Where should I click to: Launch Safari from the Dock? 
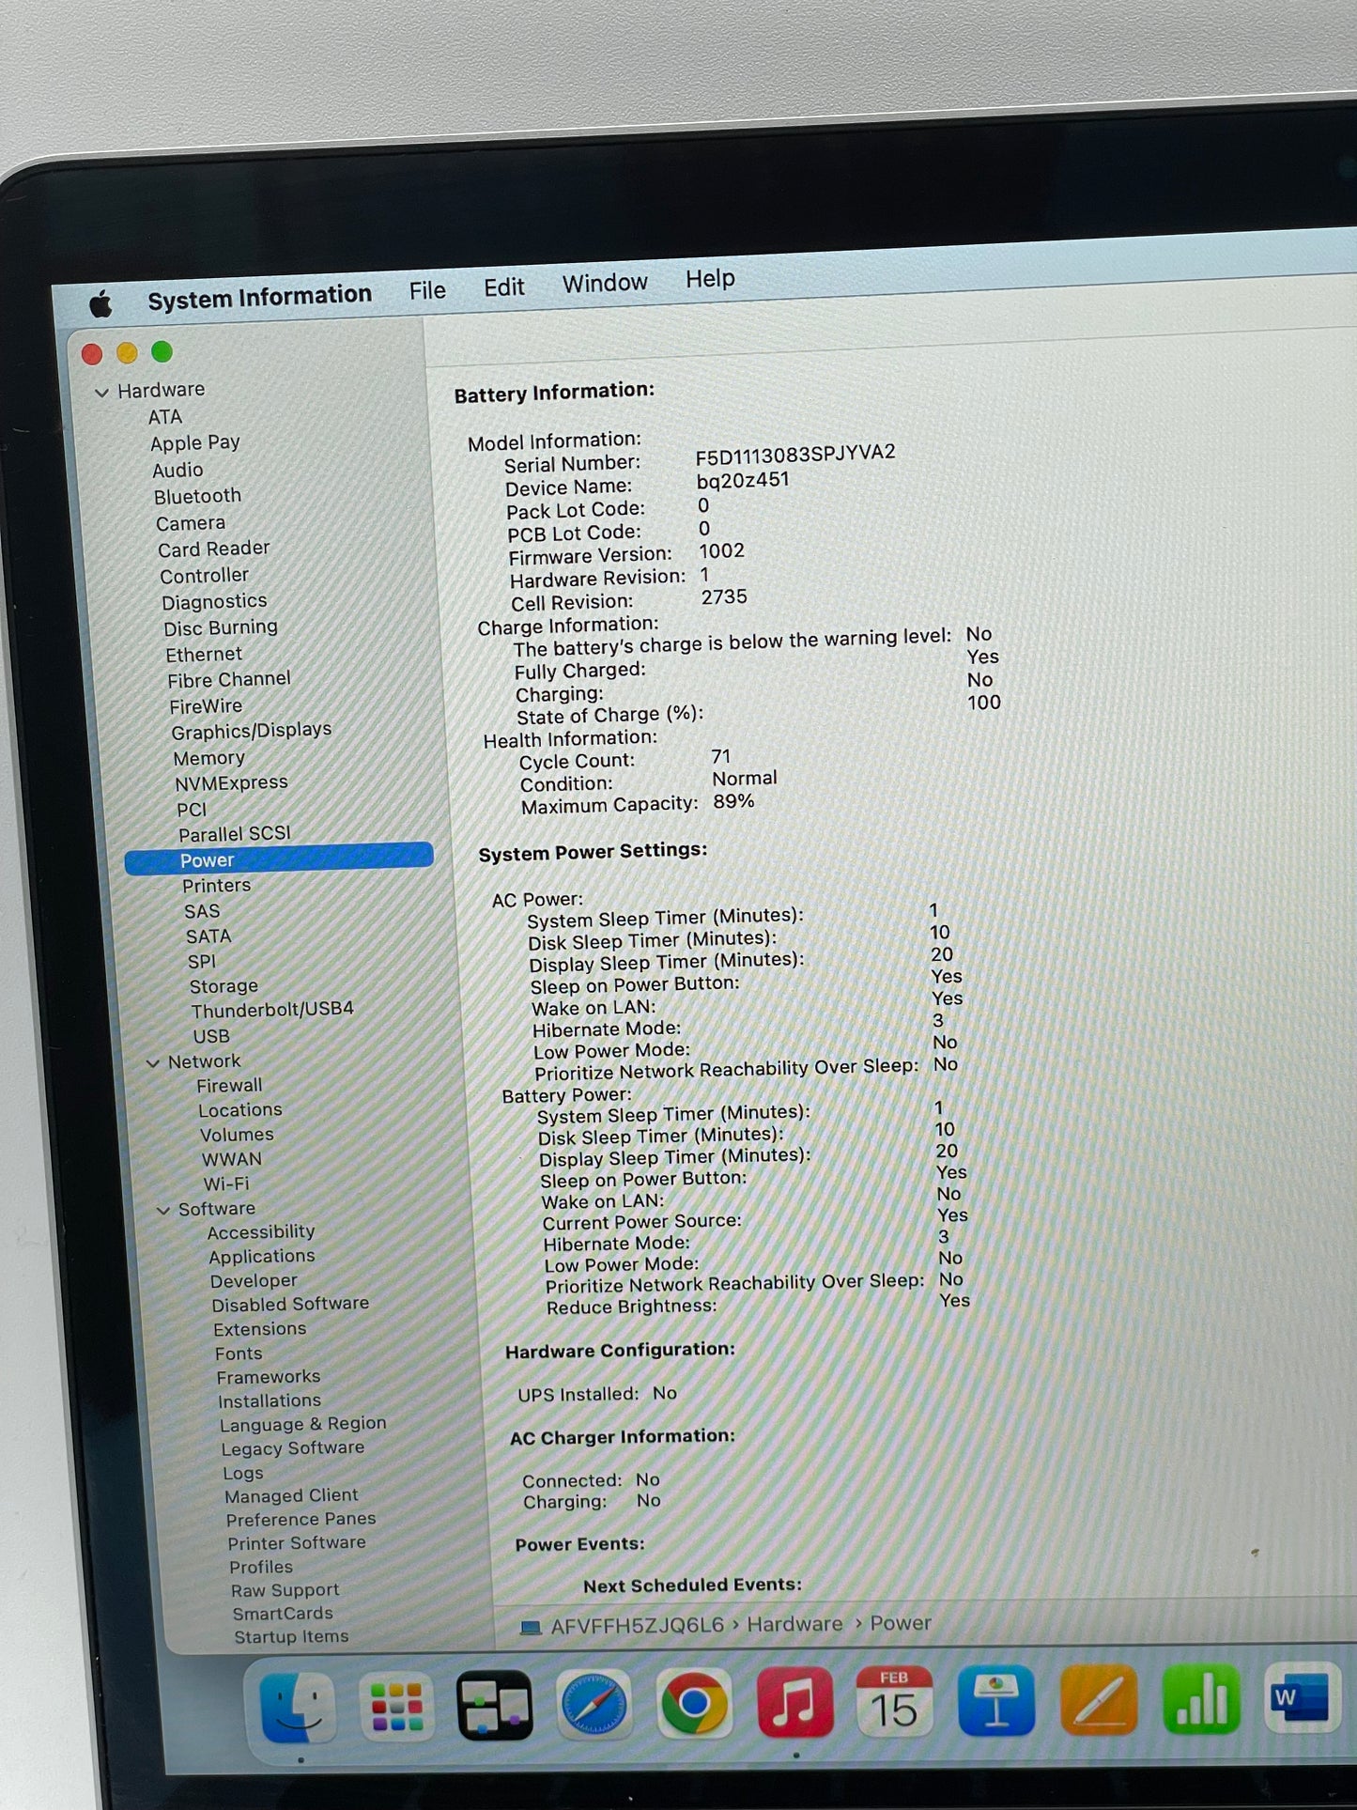coord(594,1704)
